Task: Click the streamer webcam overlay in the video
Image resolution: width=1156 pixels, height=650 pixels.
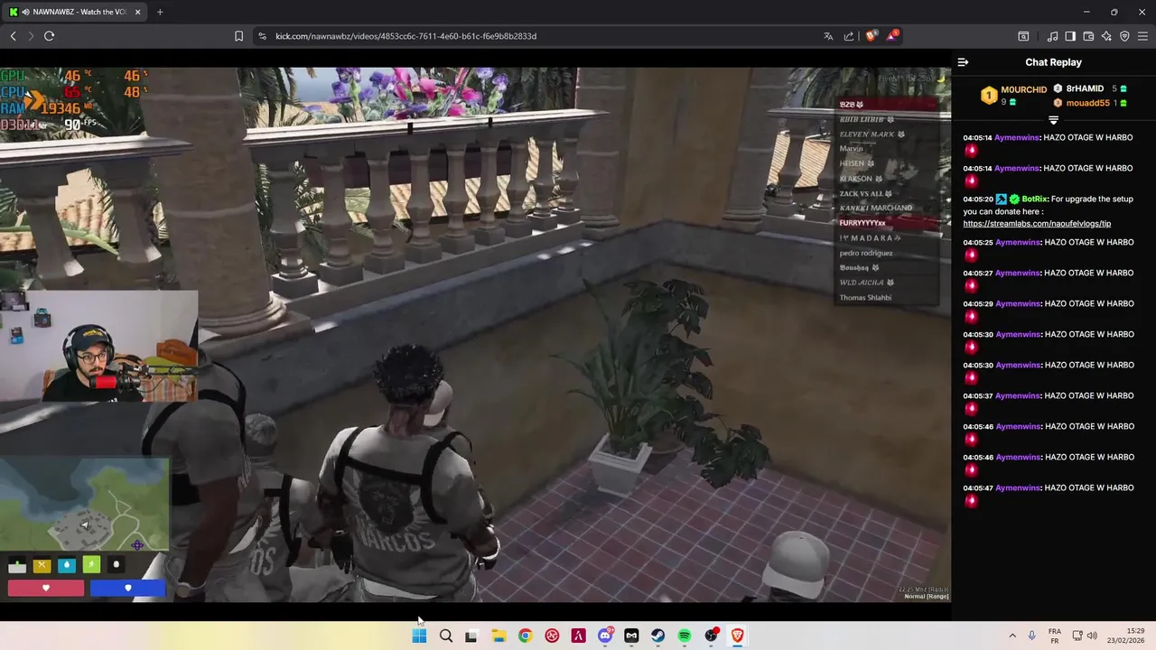Action: [x=98, y=346]
